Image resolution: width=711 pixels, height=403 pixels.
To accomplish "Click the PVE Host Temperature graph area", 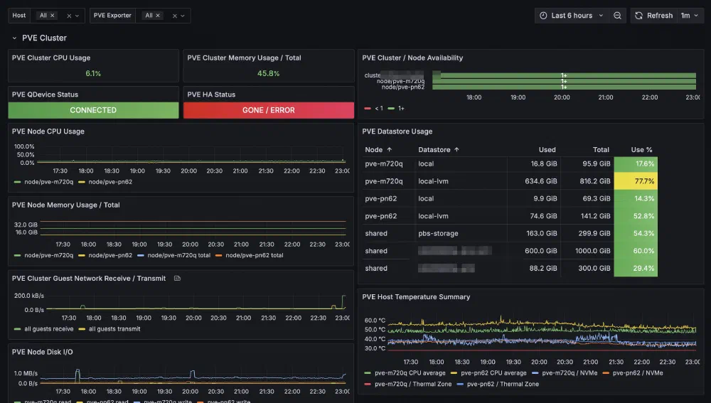I will click(x=542, y=333).
